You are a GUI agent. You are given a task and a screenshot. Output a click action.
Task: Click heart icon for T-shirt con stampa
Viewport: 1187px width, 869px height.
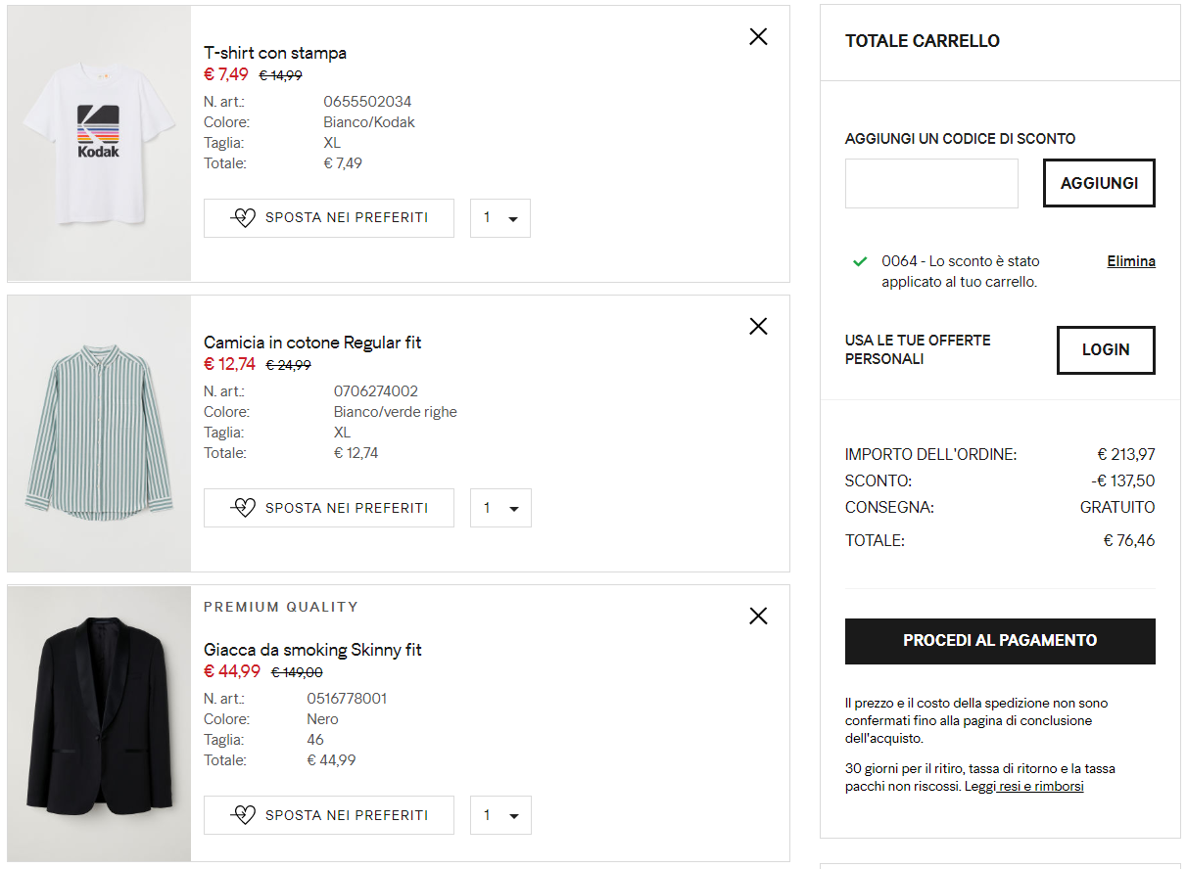point(244,218)
